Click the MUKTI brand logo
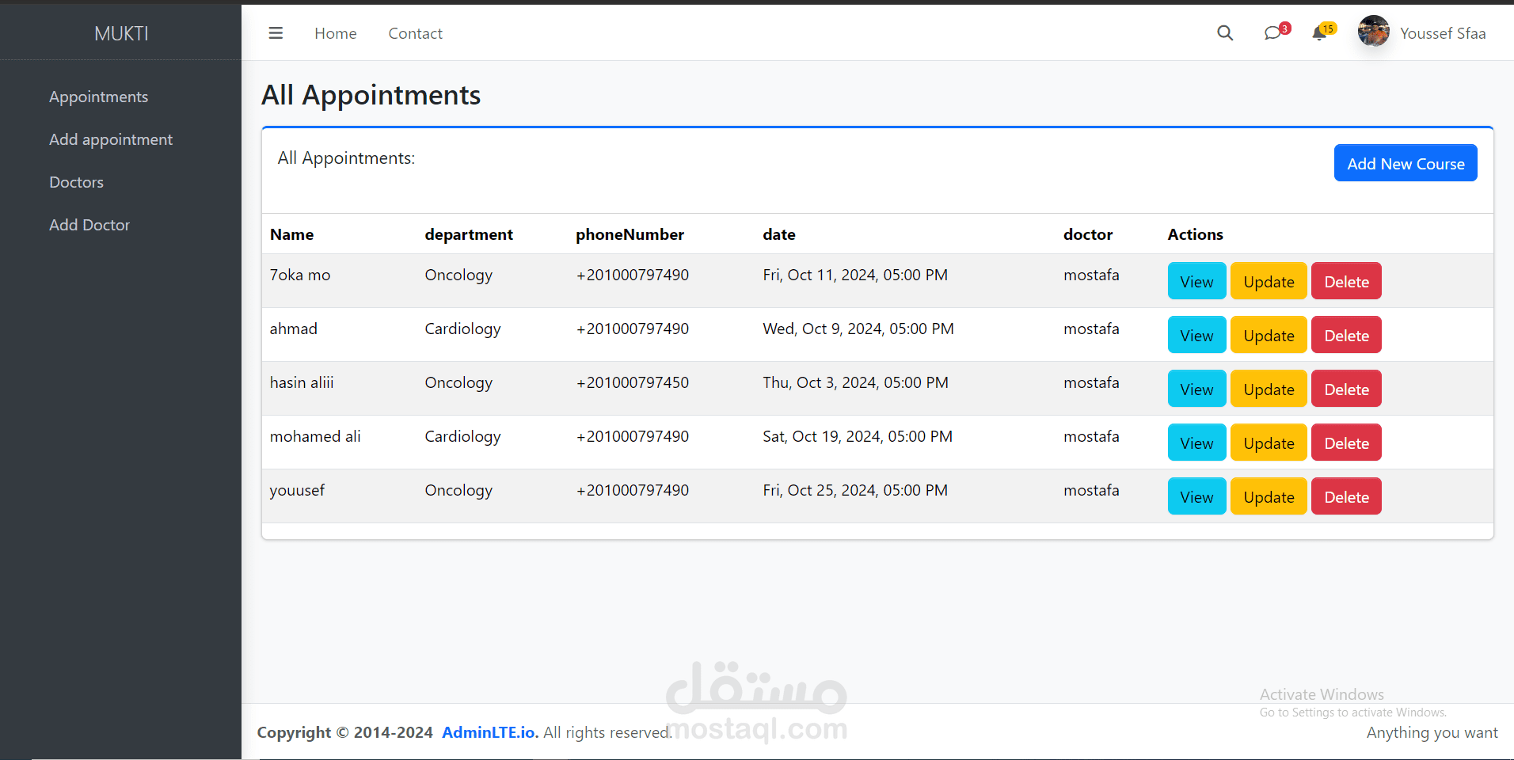1514x760 pixels. [x=121, y=33]
